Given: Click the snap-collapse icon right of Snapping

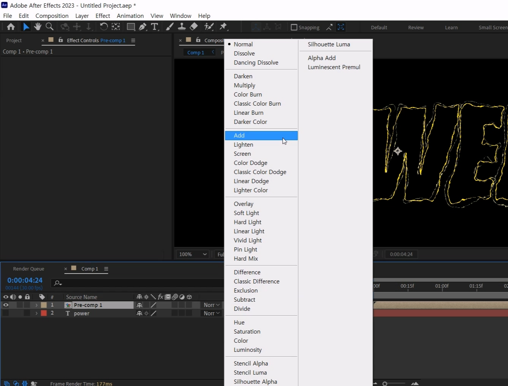Looking at the screenshot, I should (x=329, y=27).
